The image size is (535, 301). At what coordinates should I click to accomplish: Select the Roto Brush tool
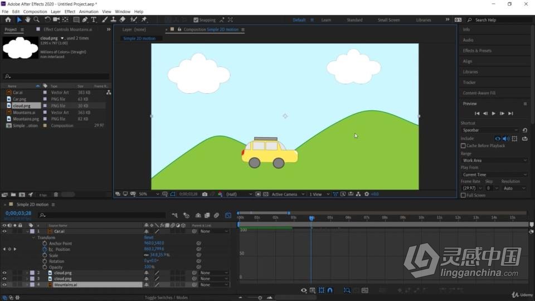point(134,20)
